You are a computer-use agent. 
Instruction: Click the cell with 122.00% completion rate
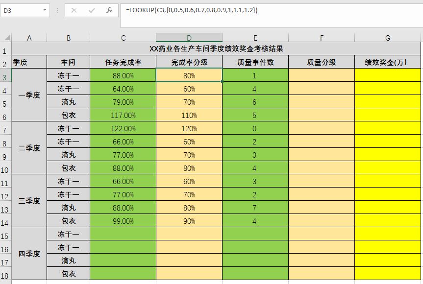[x=123, y=129]
